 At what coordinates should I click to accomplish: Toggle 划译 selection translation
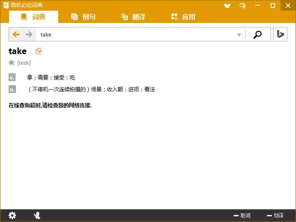(x=275, y=215)
